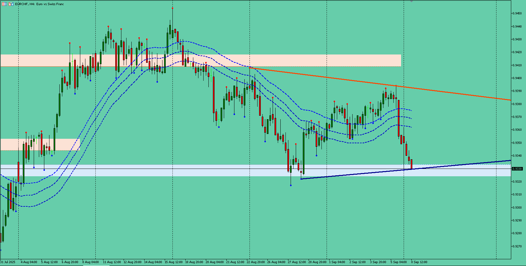Select the dark blue ascending support trendline
Image resolution: width=526 pixels, height=266 pixels.
(x=405, y=170)
